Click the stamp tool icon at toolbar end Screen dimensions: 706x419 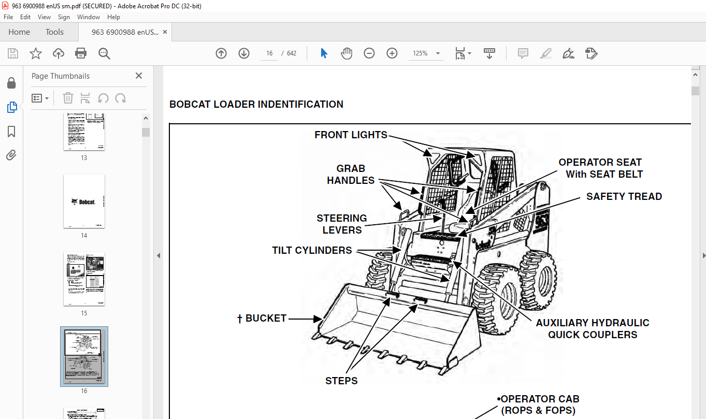coord(591,53)
